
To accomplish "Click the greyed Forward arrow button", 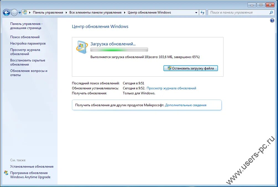I will (14, 12).
